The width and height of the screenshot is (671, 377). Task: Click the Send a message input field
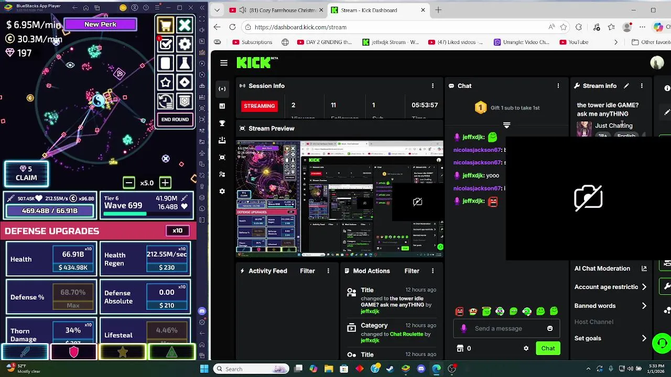(505, 328)
